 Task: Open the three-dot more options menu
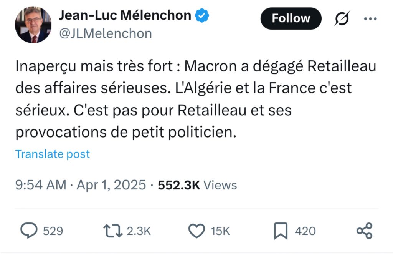370,18
